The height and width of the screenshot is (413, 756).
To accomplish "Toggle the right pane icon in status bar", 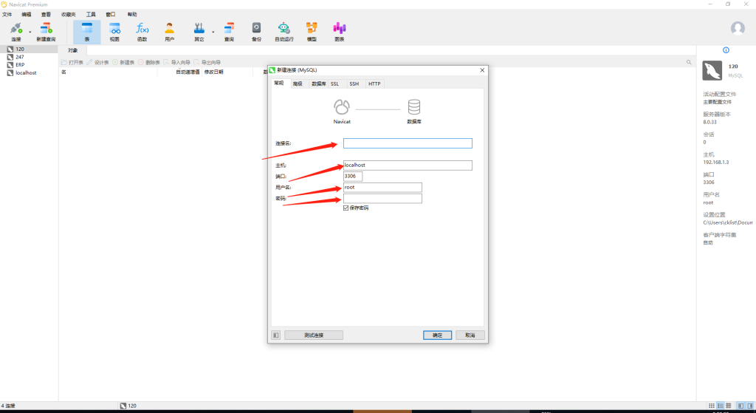I will pos(750,406).
